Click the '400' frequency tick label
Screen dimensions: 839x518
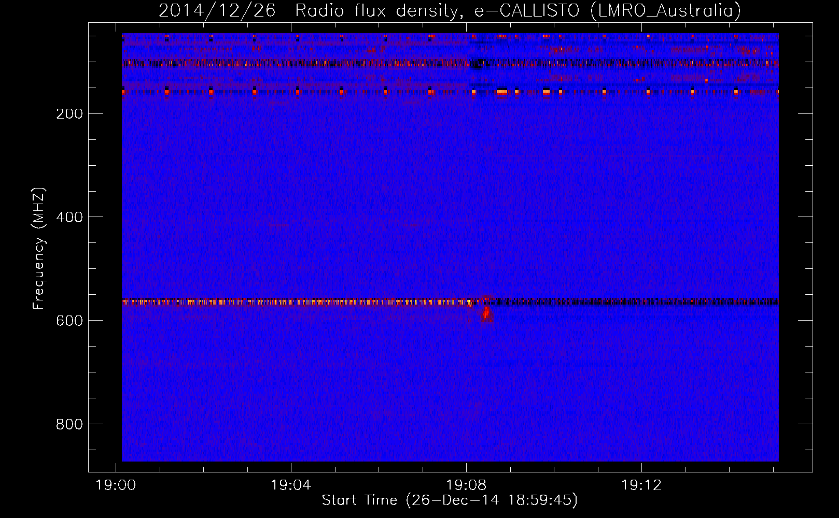[69, 217]
